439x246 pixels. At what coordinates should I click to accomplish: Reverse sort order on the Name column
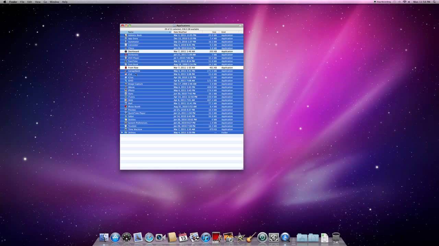click(x=131, y=32)
